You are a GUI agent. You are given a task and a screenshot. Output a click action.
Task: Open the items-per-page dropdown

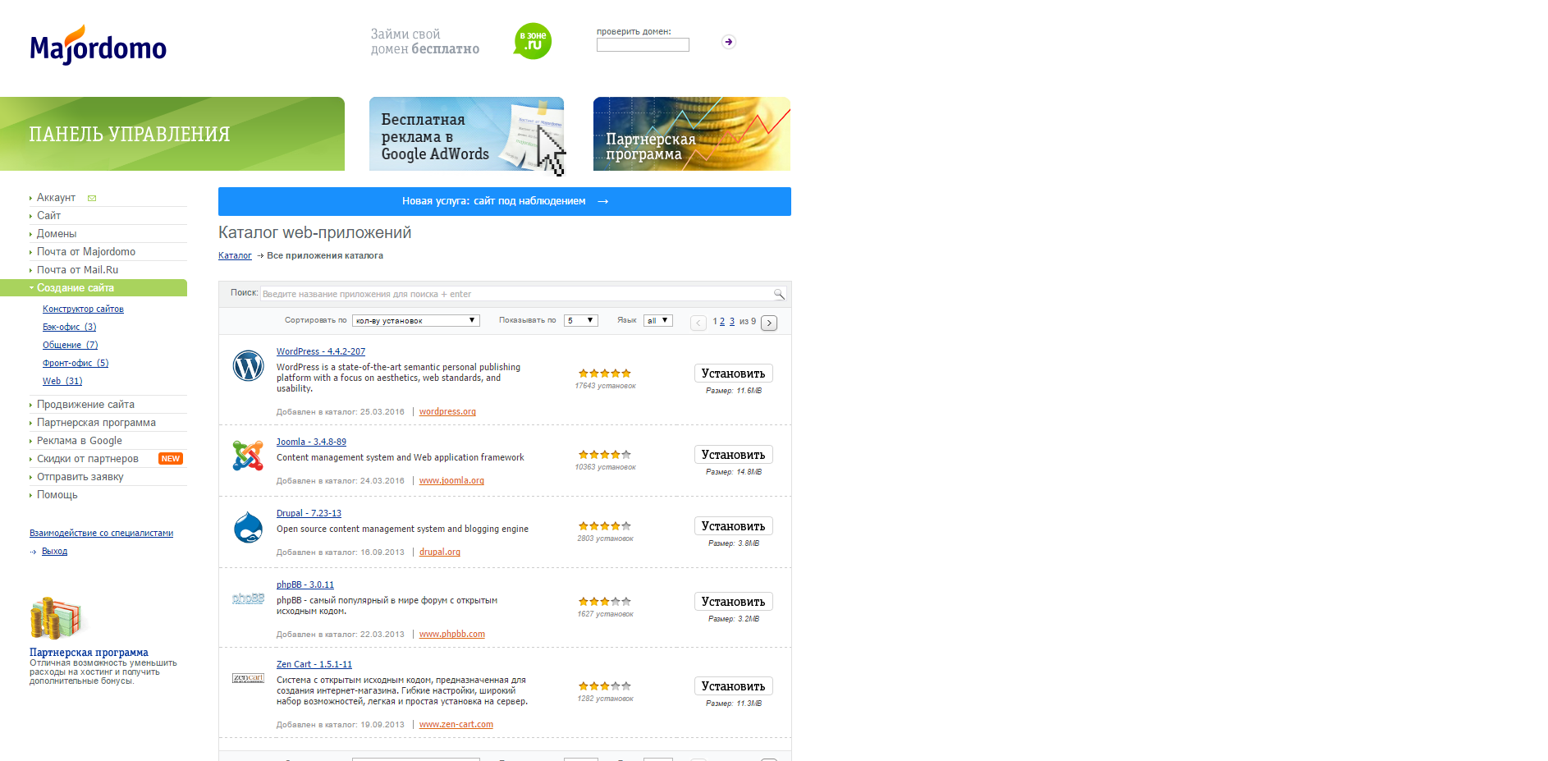[581, 321]
